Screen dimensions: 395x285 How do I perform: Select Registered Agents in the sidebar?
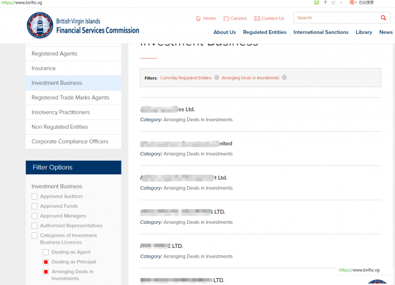click(54, 54)
